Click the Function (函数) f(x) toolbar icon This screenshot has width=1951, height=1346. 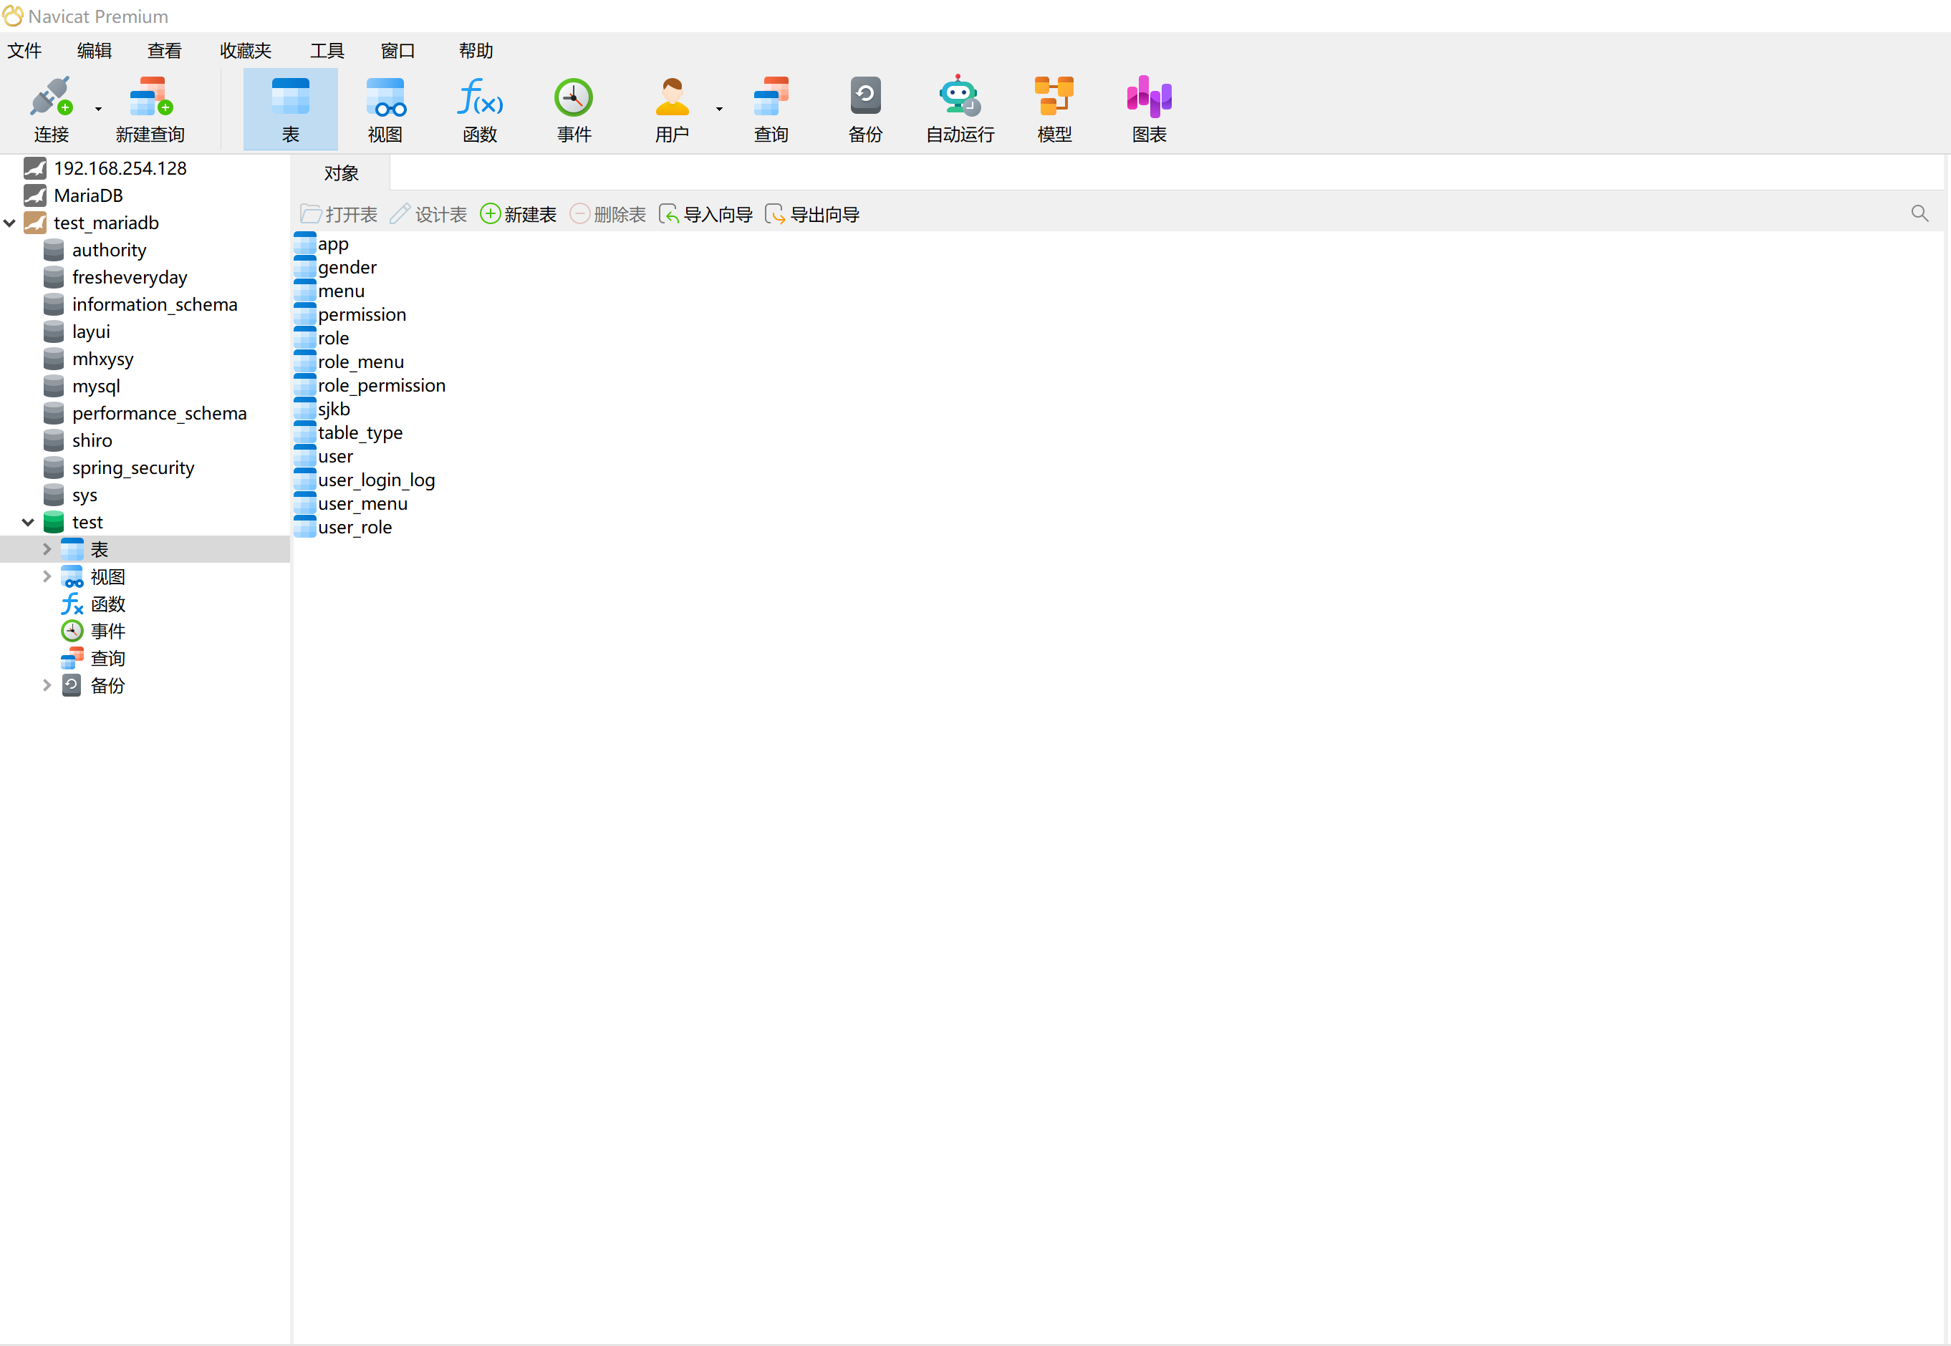480,97
